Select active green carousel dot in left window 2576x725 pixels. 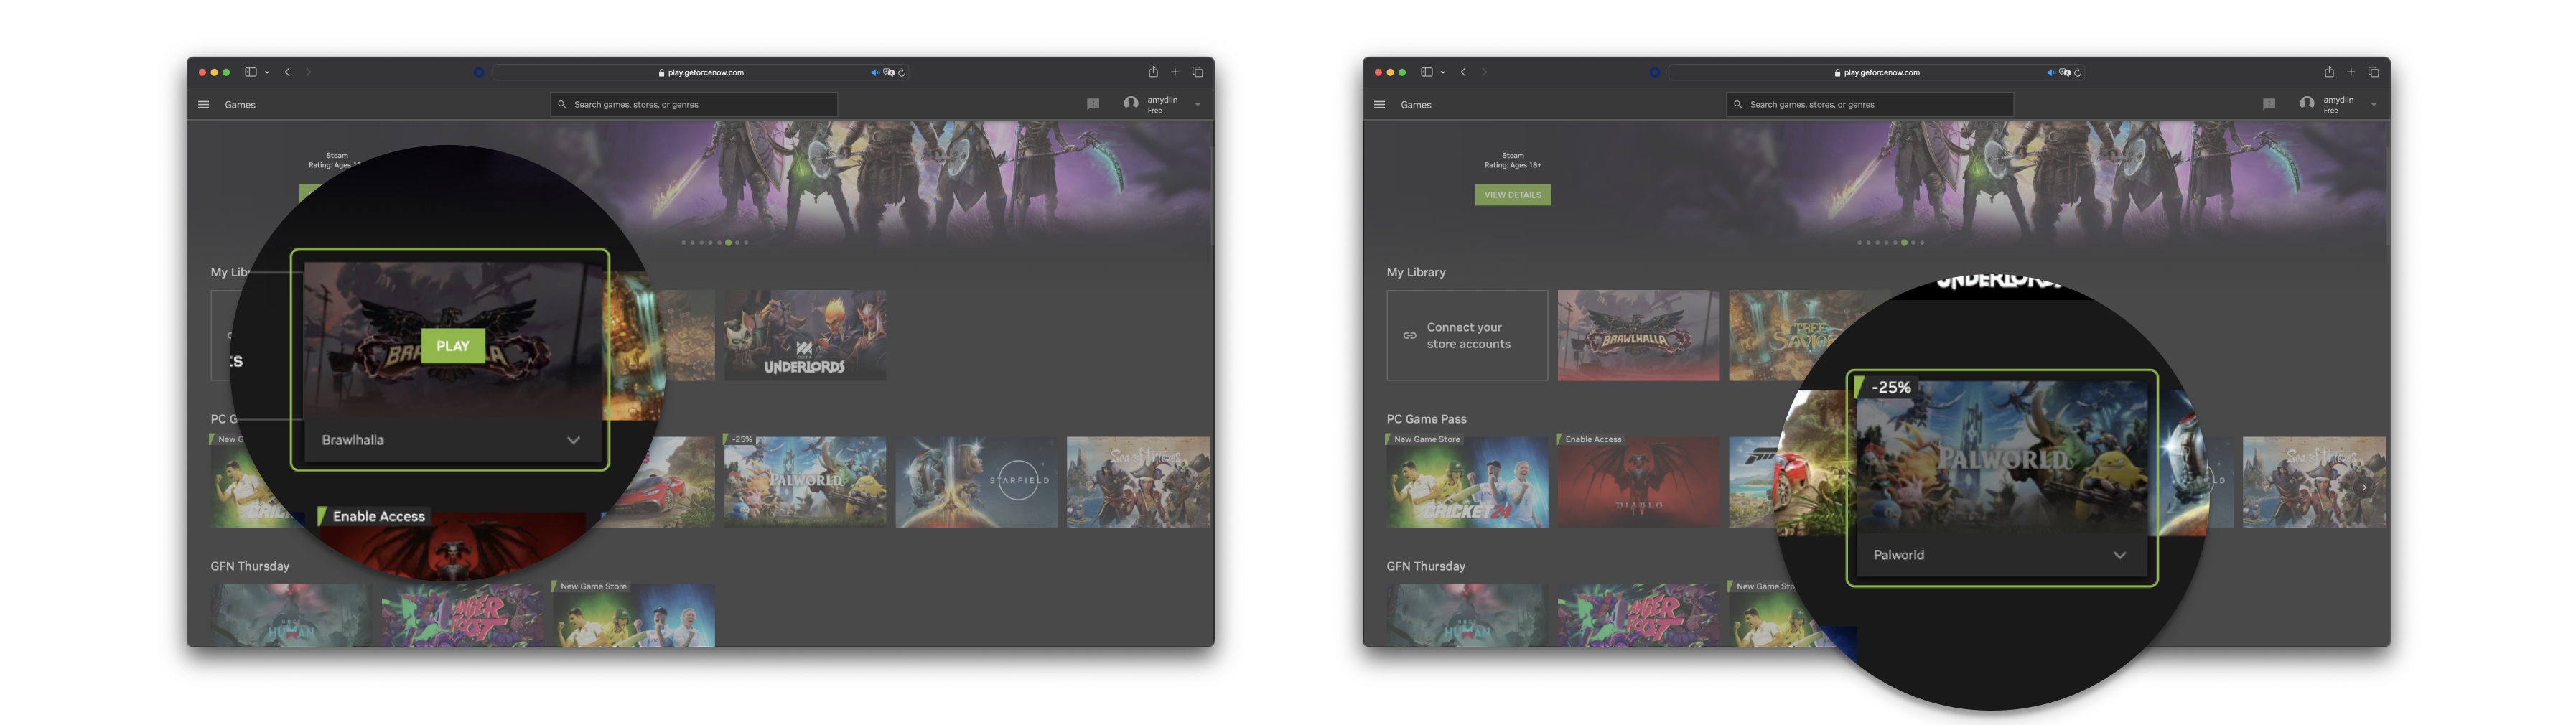[x=728, y=242]
